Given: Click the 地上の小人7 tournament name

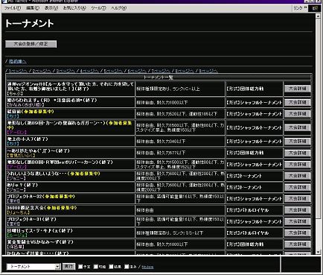Looking at the screenshot, I should 19,139.
